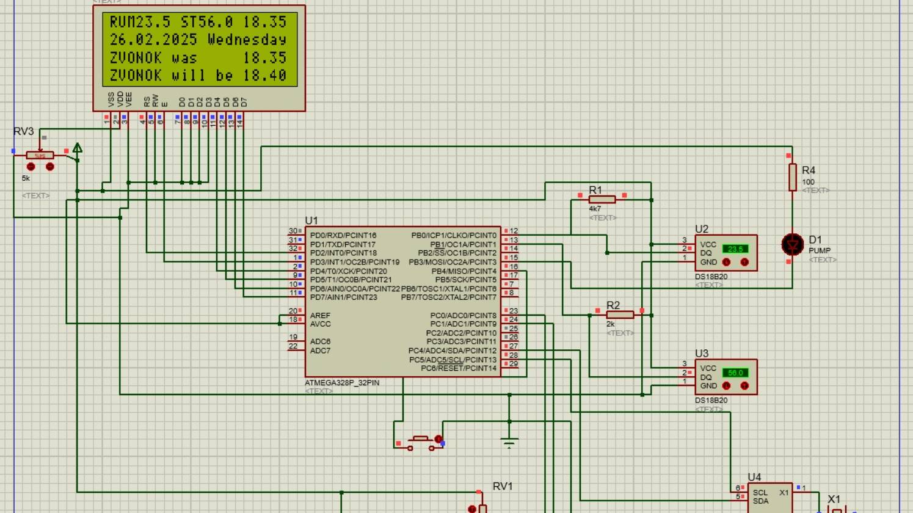
Task: Click the U1 reference label
Action: tap(311, 220)
